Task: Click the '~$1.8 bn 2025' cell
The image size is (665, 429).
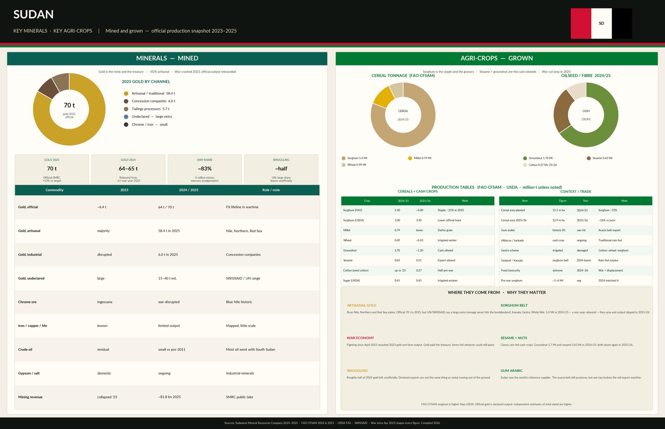Action: (170, 397)
